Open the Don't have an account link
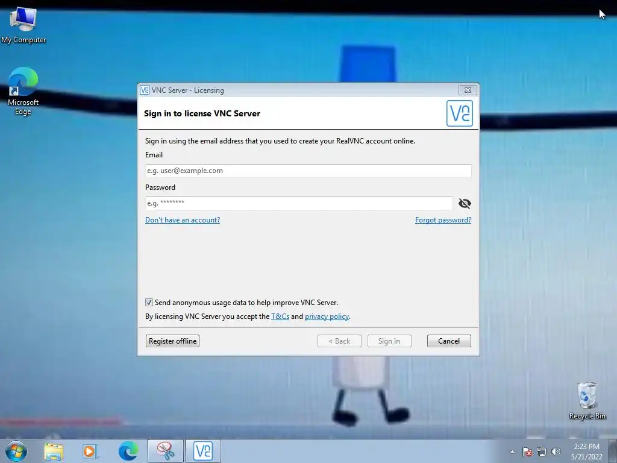 [x=183, y=220]
